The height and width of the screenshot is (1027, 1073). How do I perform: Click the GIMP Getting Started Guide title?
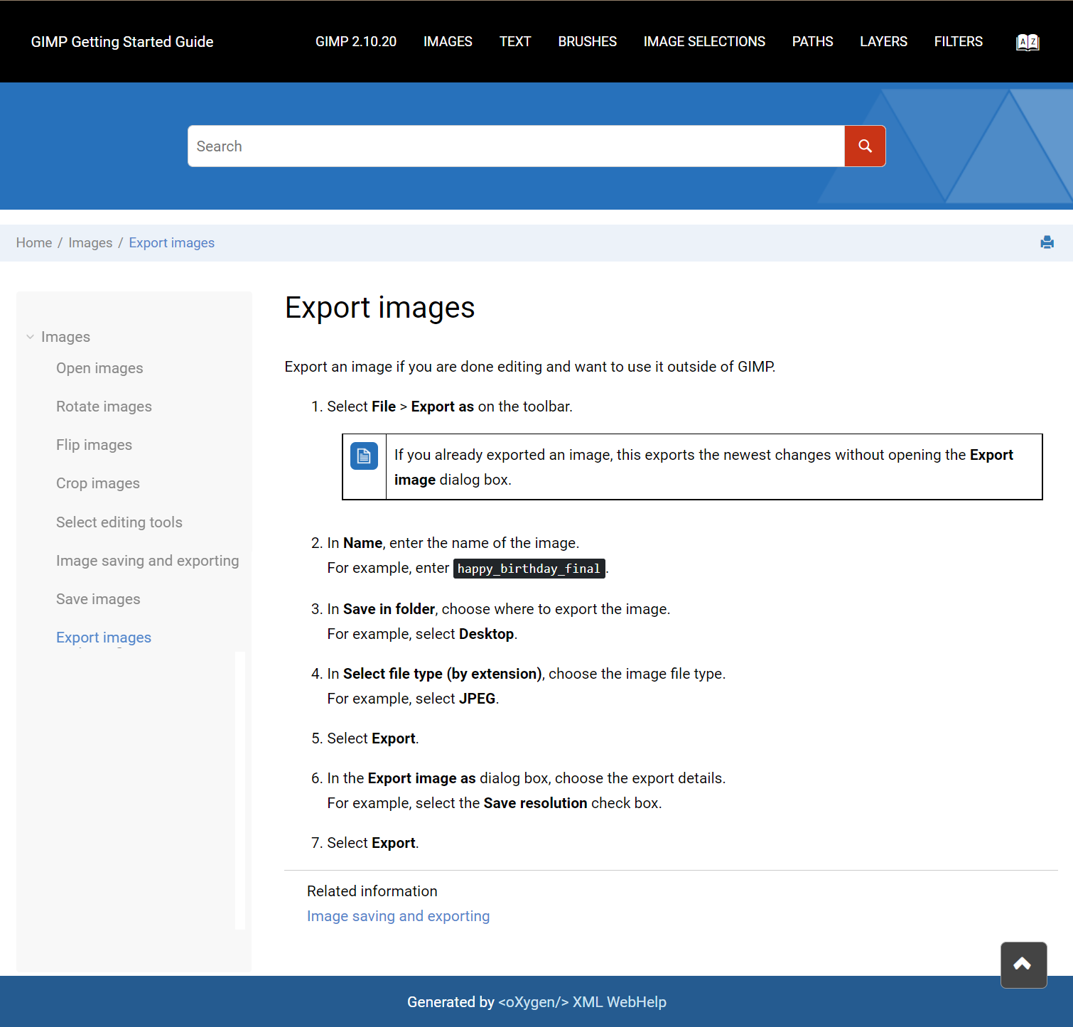tap(122, 42)
